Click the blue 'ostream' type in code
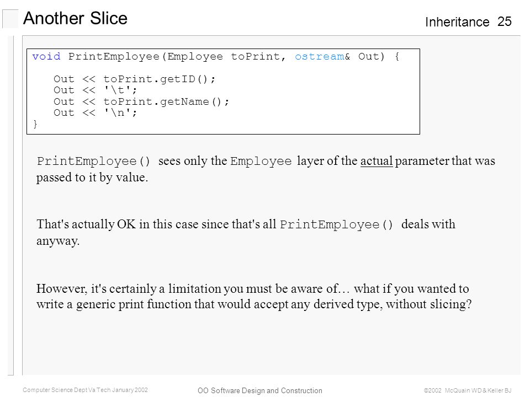This screenshot has width=530, height=397. (320, 56)
